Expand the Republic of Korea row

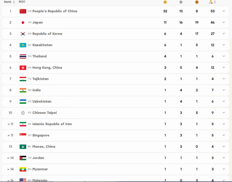(224, 34)
